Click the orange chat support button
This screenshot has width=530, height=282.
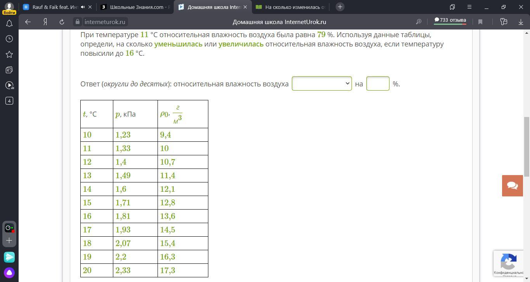(512, 186)
